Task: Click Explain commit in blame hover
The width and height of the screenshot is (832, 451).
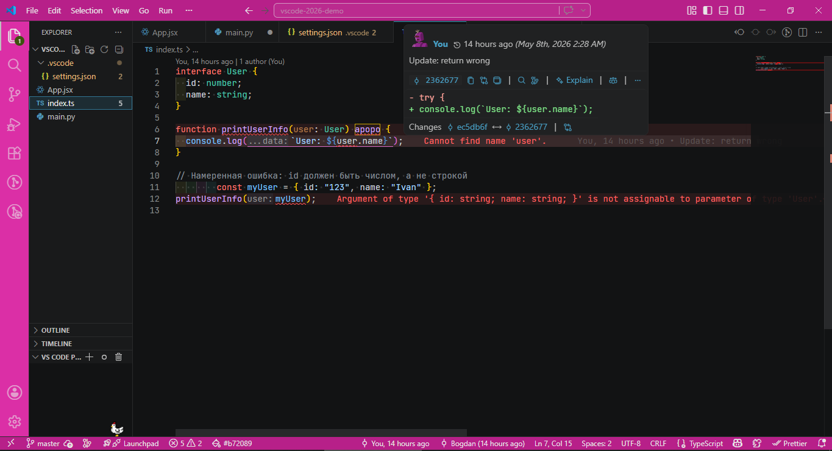Action: click(574, 80)
